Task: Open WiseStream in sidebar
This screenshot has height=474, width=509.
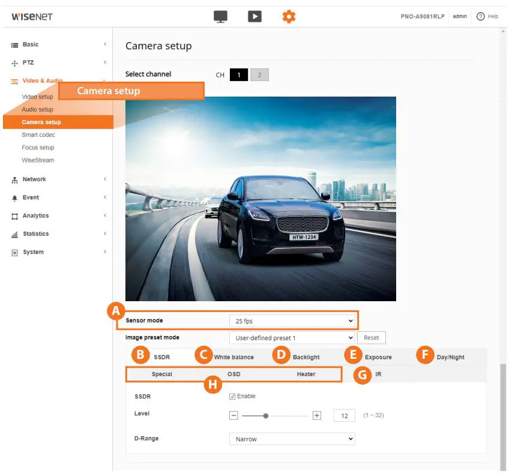Action: tap(38, 160)
